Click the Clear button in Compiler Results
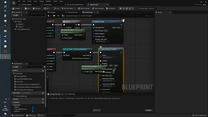The width and height of the screenshot is (208, 117). 149,110
